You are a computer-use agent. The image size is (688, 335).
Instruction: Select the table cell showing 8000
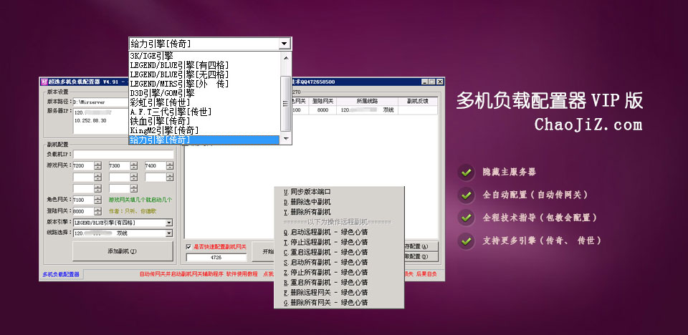pyautogui.click(x=322, y=110)
